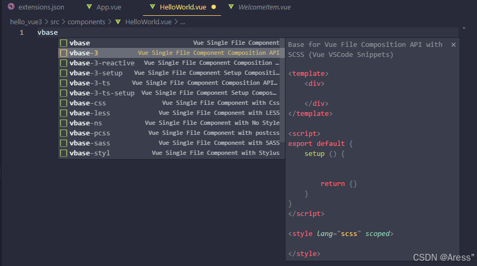
Task: Click the snippet icon beside vbase-less
Action: click(63, 113)
